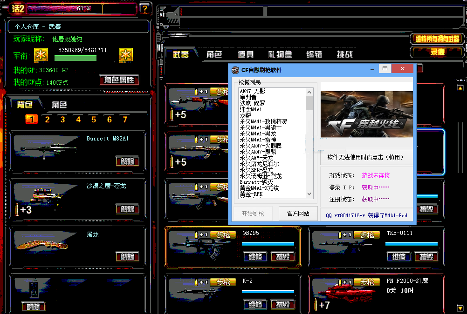Select 沙鹰-修罗 in gun list

point(252,103)
